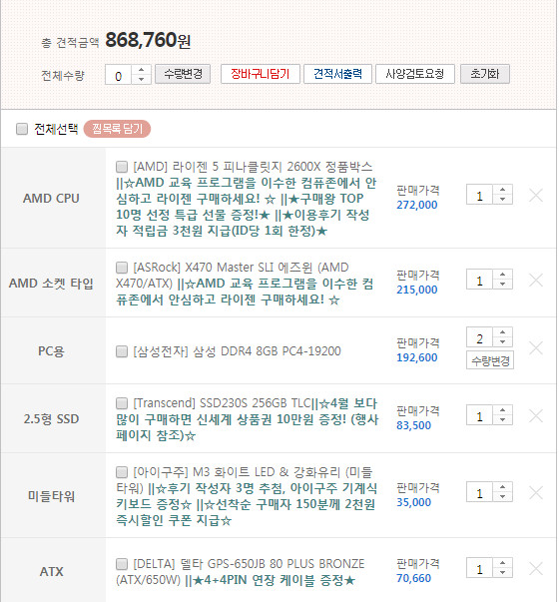Increase the 전체수량 total quantity stepper
This screenshot has height=602, width=560.
pyautogui.click(x=141, y=70)
